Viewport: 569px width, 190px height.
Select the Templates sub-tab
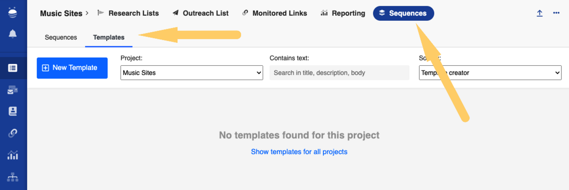(x=109, y=37)
